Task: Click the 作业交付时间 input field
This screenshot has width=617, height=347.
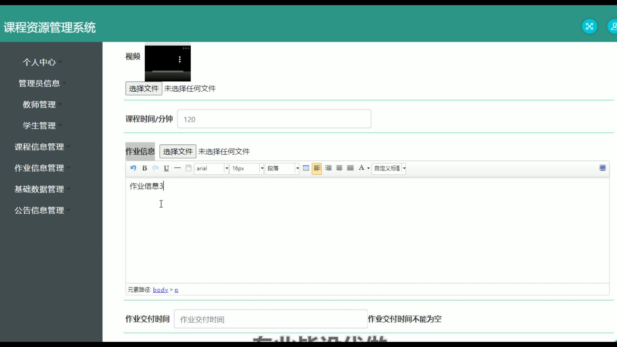Action: tap(271, 319)
